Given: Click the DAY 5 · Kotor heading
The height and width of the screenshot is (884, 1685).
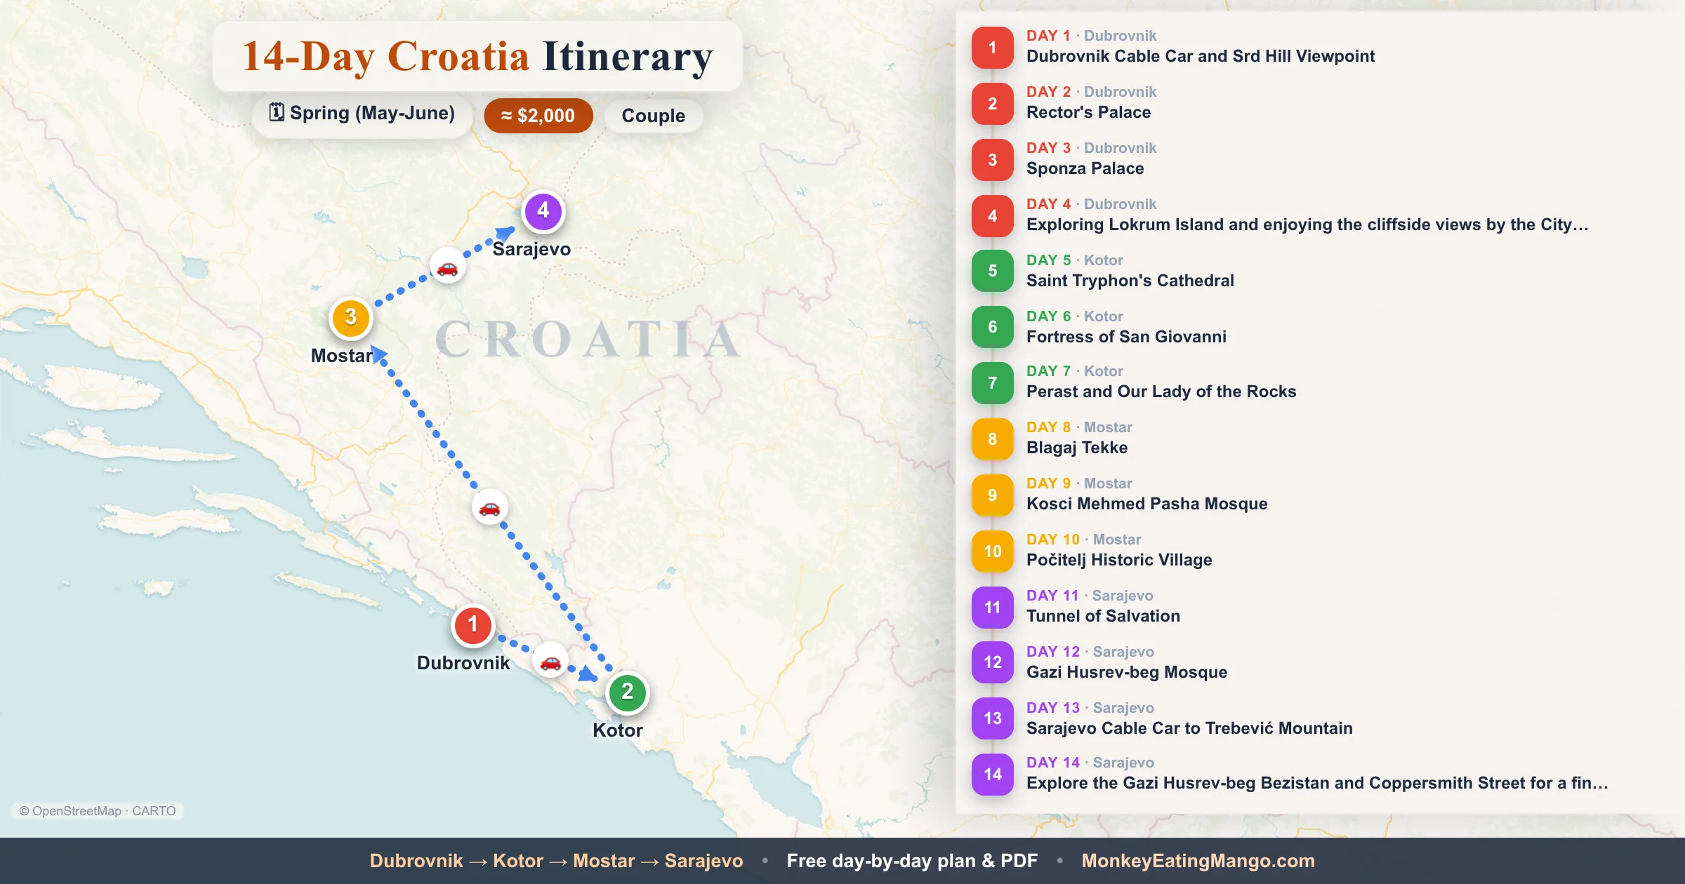Looking at the screenshot, I should (1075, 260).
